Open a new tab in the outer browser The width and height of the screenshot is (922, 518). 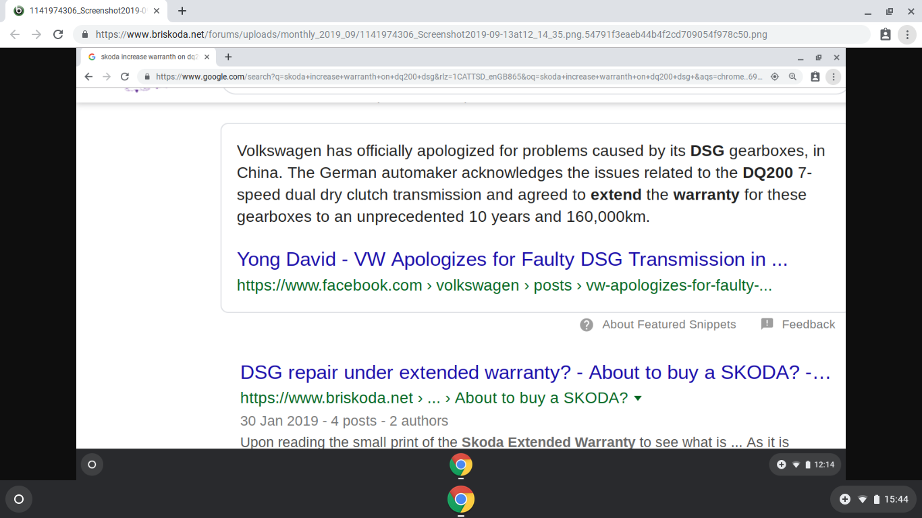point(182,11)
